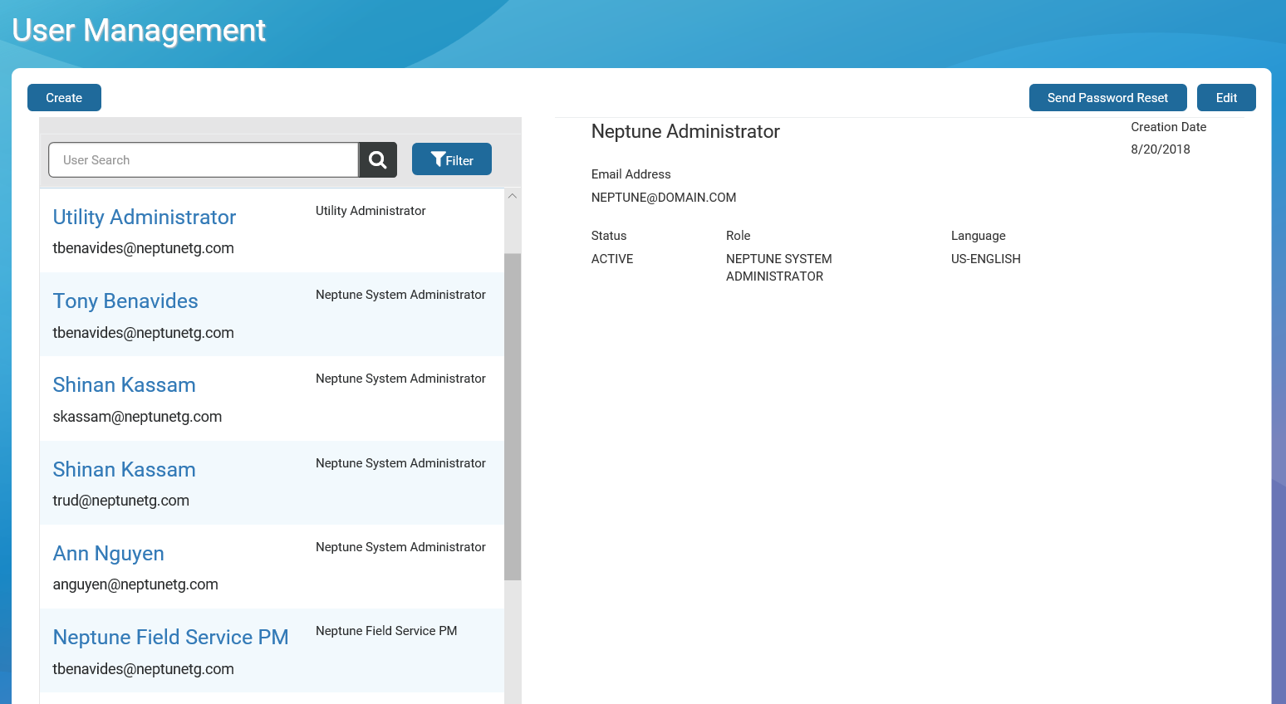Click scrollbar track below the thumb
Image resolution: width=1286 pixels, height=704 pixels.
513,639
